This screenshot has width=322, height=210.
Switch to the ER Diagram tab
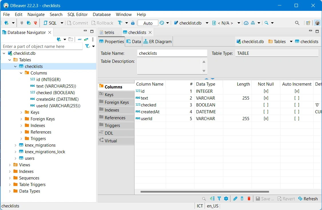(x=157, y=42)
